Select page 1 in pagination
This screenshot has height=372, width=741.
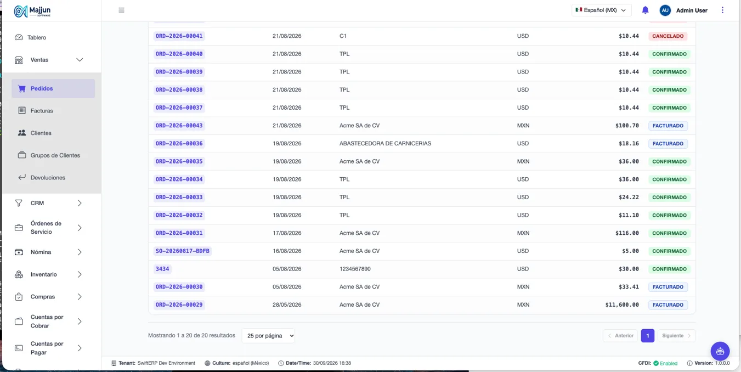point(648,336)
